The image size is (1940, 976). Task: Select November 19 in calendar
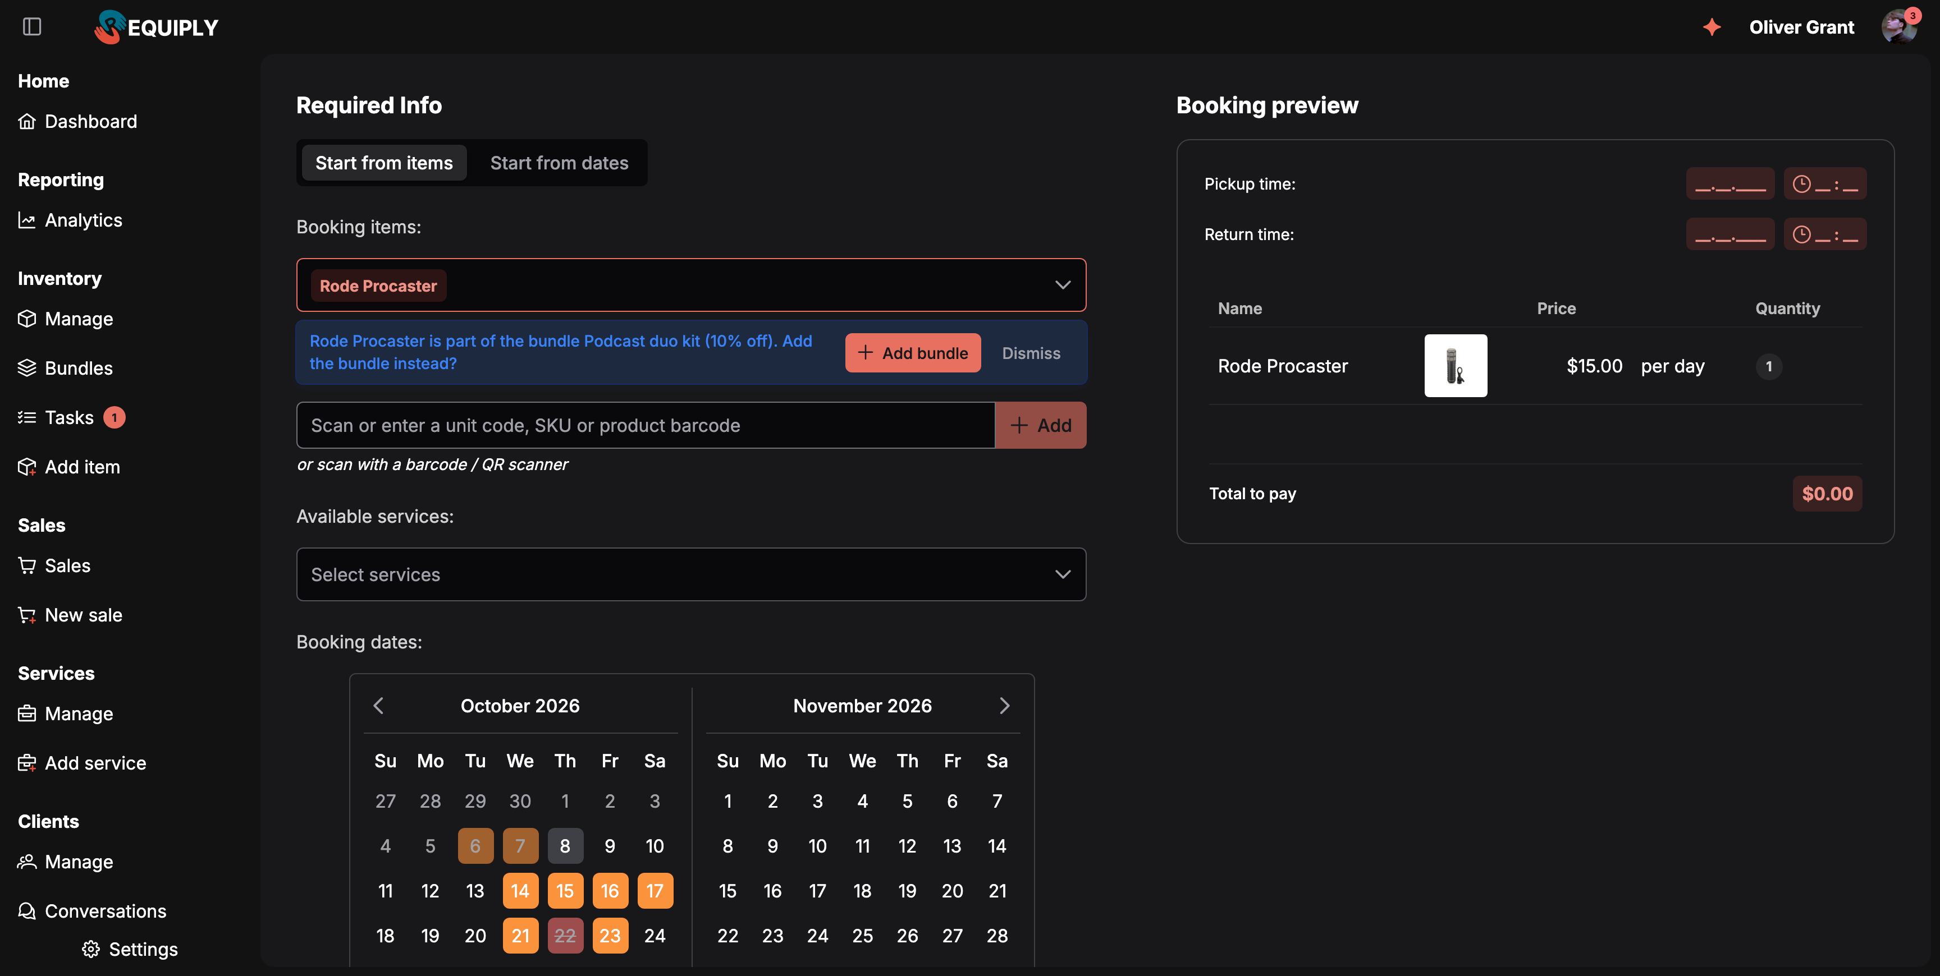click(908, 891)
